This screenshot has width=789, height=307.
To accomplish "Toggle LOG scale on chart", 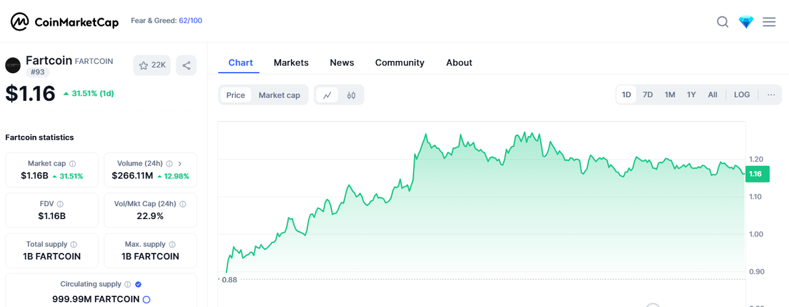I will point(742,95).
